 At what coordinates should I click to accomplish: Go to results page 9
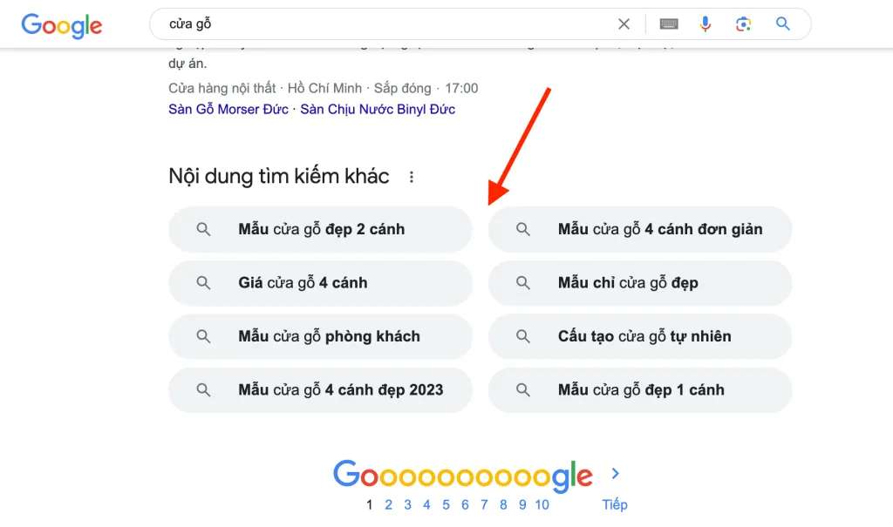click(522, 505)
